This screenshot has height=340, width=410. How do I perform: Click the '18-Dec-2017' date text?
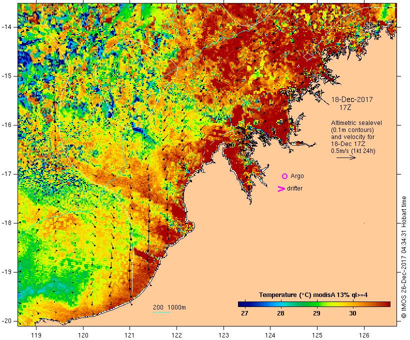(x=352, y=99)
